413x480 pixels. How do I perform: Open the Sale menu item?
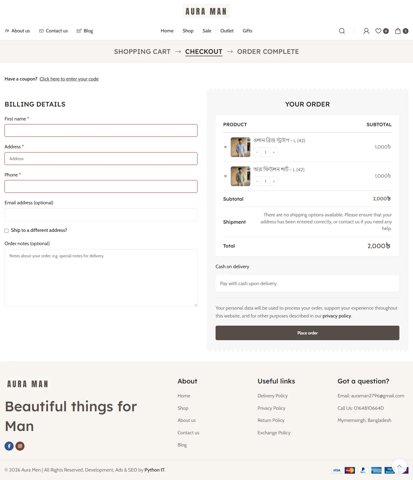(x=207, y=31)
